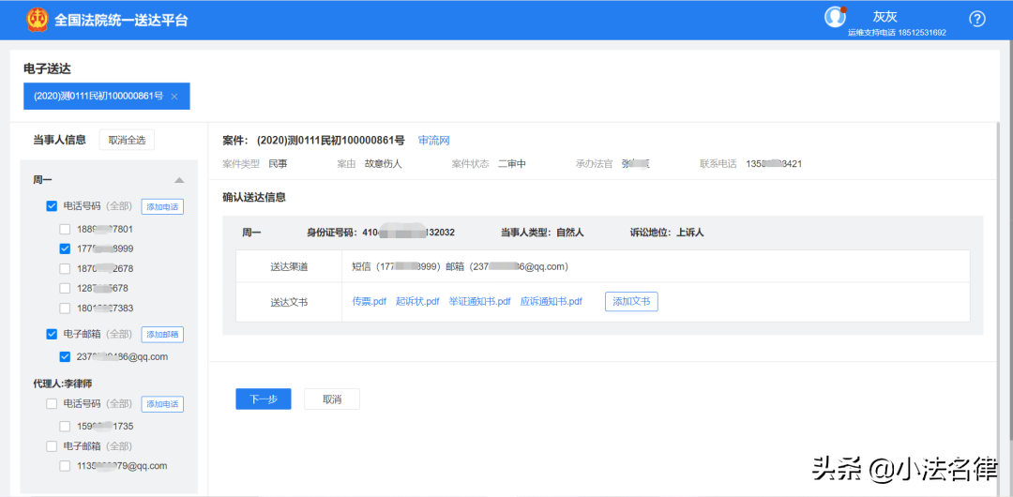Check the phone number ending 7383
The image size is (1013, 497).
pos(65,309)
